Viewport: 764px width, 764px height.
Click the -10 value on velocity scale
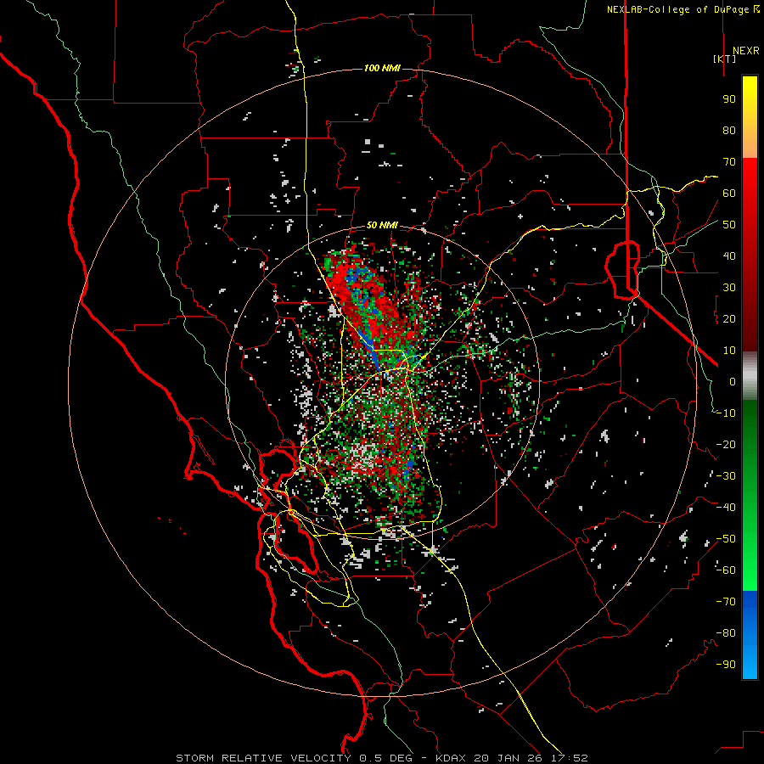pos(726,413)
